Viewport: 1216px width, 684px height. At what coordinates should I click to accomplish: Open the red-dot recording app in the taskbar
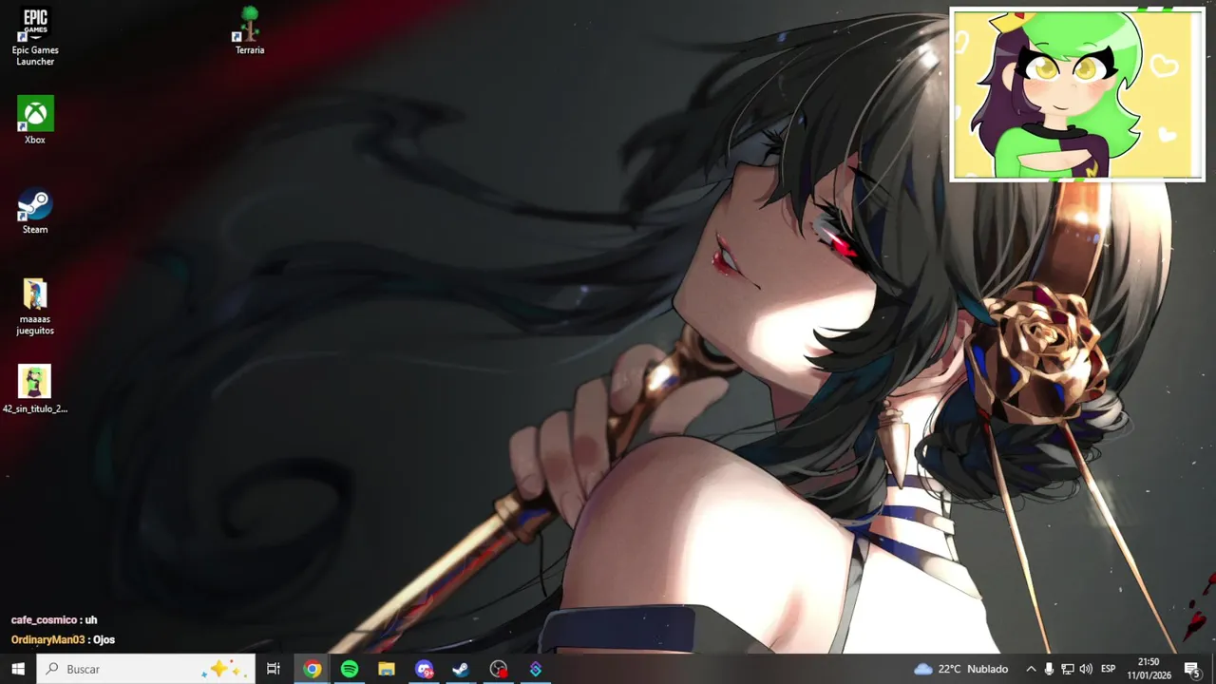click(498, 669)
